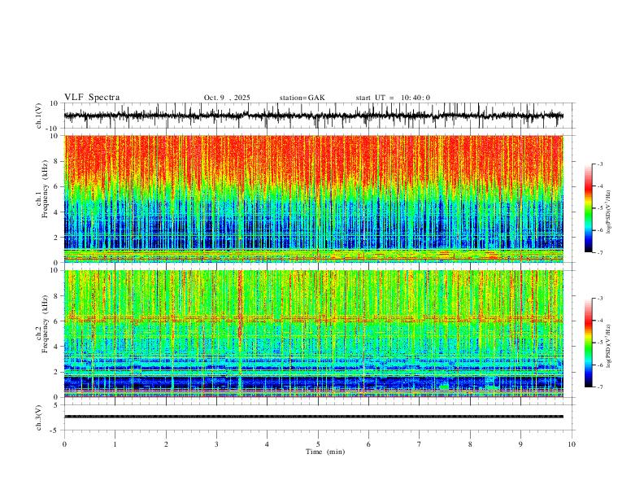Click the "station=GAK" header text
The width and height of the screenshot is (644, 498).
[x=302, y=98]
